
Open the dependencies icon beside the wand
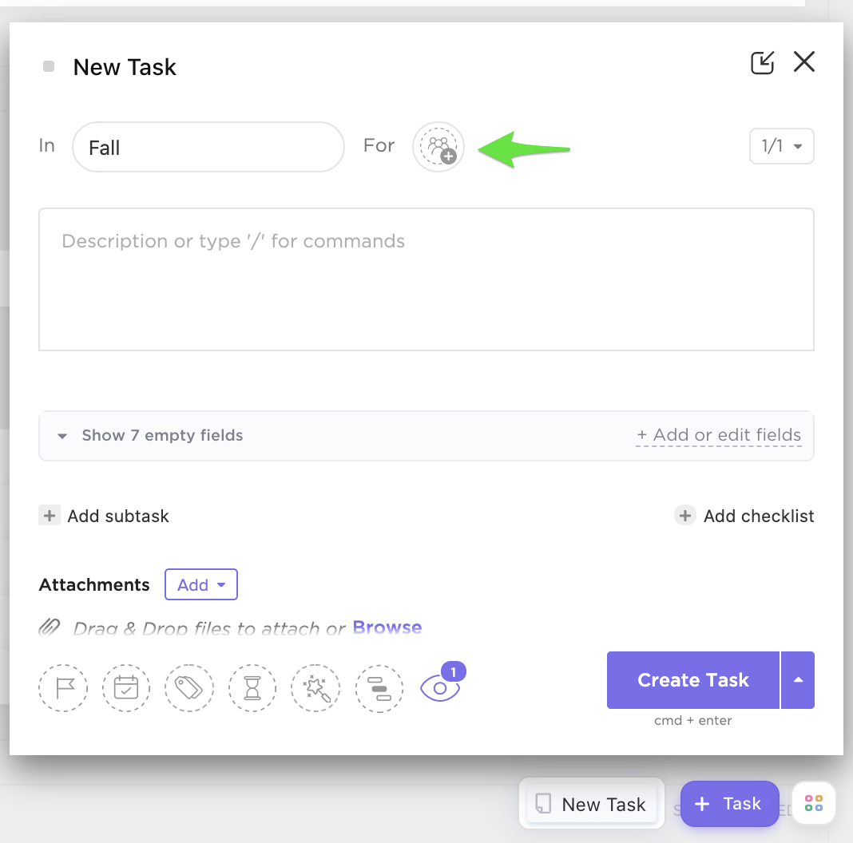(379, 687)
